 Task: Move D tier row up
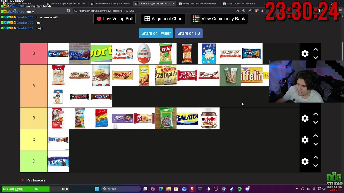(316, 157)
